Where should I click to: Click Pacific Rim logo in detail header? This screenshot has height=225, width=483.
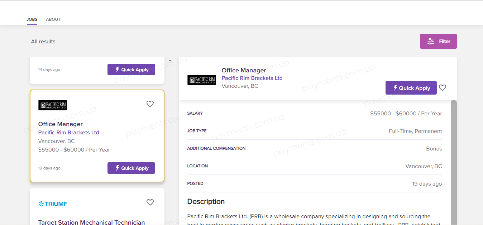point(202,80)
